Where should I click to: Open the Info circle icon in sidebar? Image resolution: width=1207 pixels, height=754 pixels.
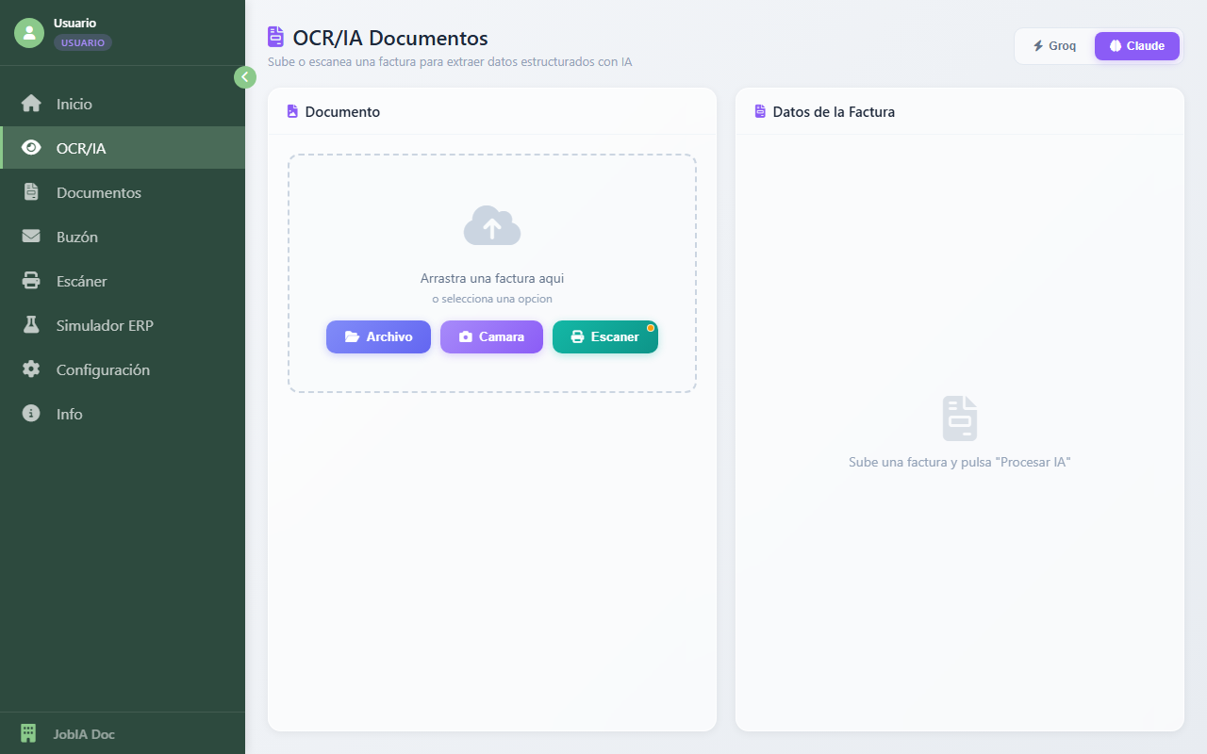(x=29, y=414)
